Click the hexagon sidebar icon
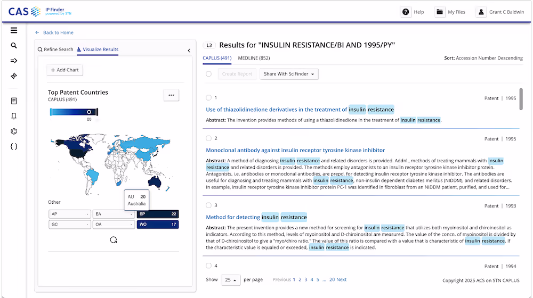The width and height of the screenshot is (533, 298). (14, 131)
